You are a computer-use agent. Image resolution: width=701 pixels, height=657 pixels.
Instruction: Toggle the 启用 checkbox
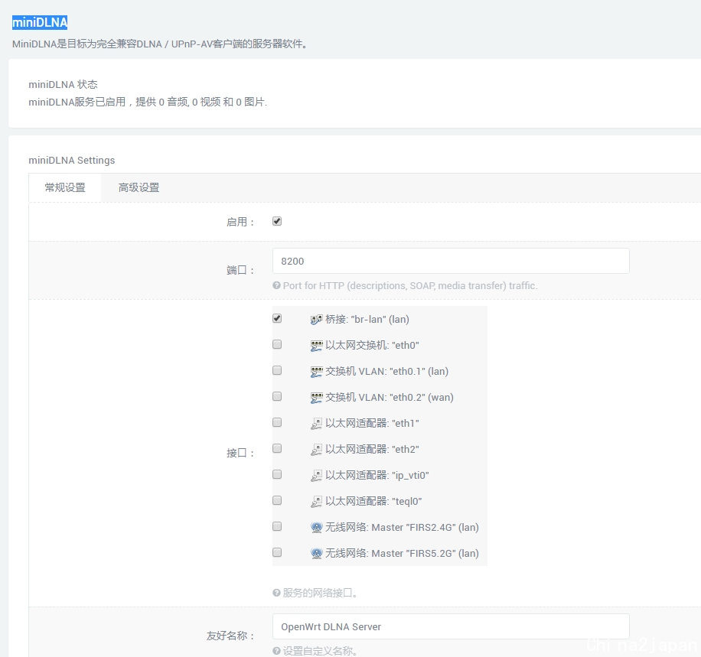277,221
